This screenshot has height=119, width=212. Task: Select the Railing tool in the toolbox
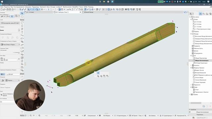(22, 45)
